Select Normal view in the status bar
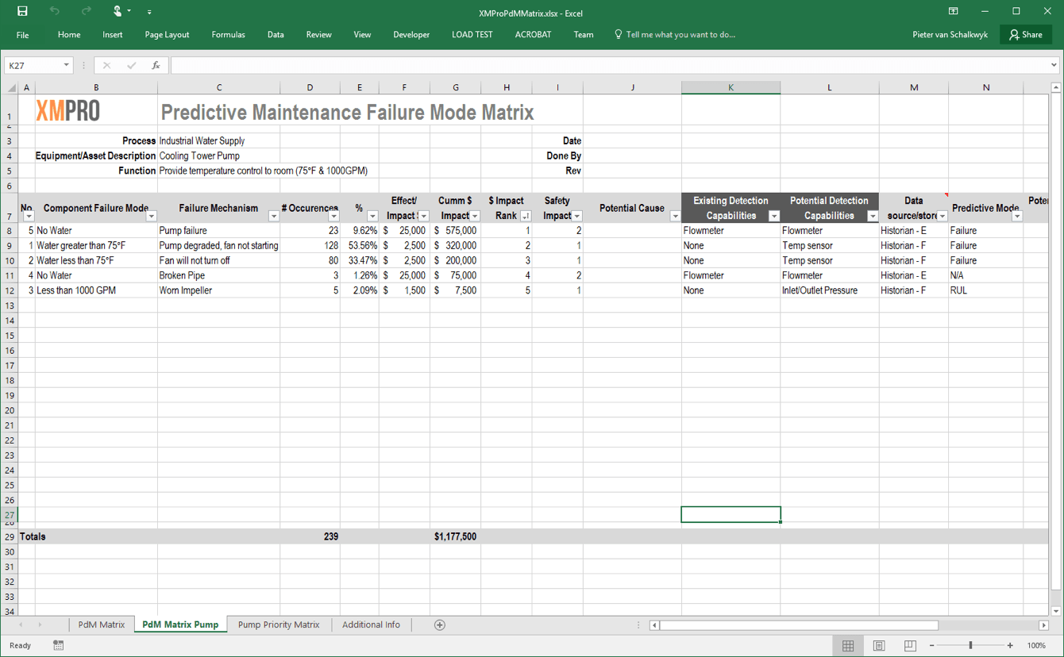This screenshot has width=1064, height=657. [848, 646]
